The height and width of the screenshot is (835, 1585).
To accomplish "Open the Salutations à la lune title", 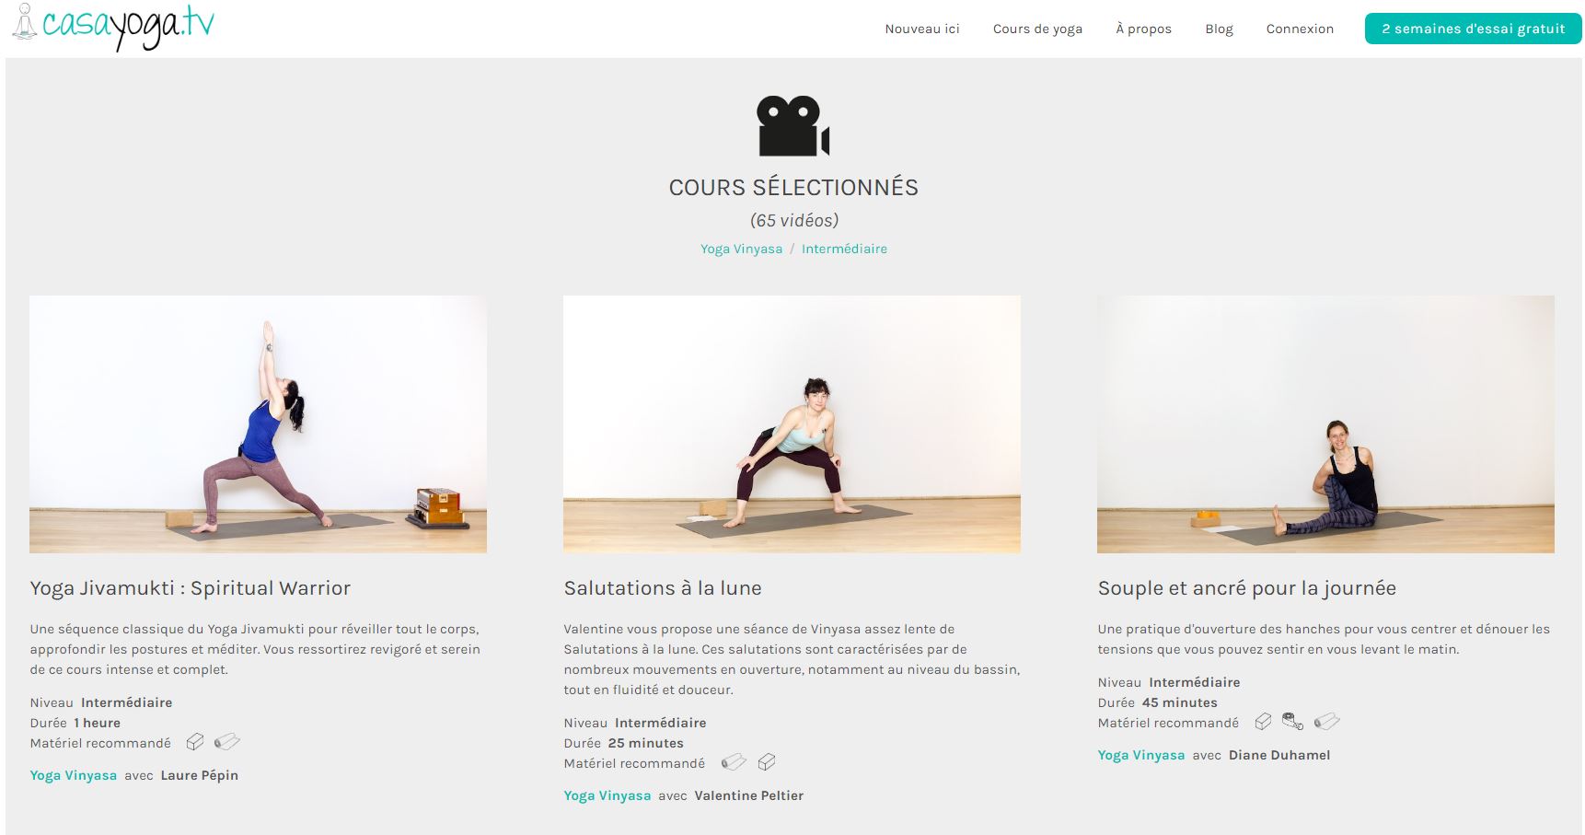I will (663, 588).
